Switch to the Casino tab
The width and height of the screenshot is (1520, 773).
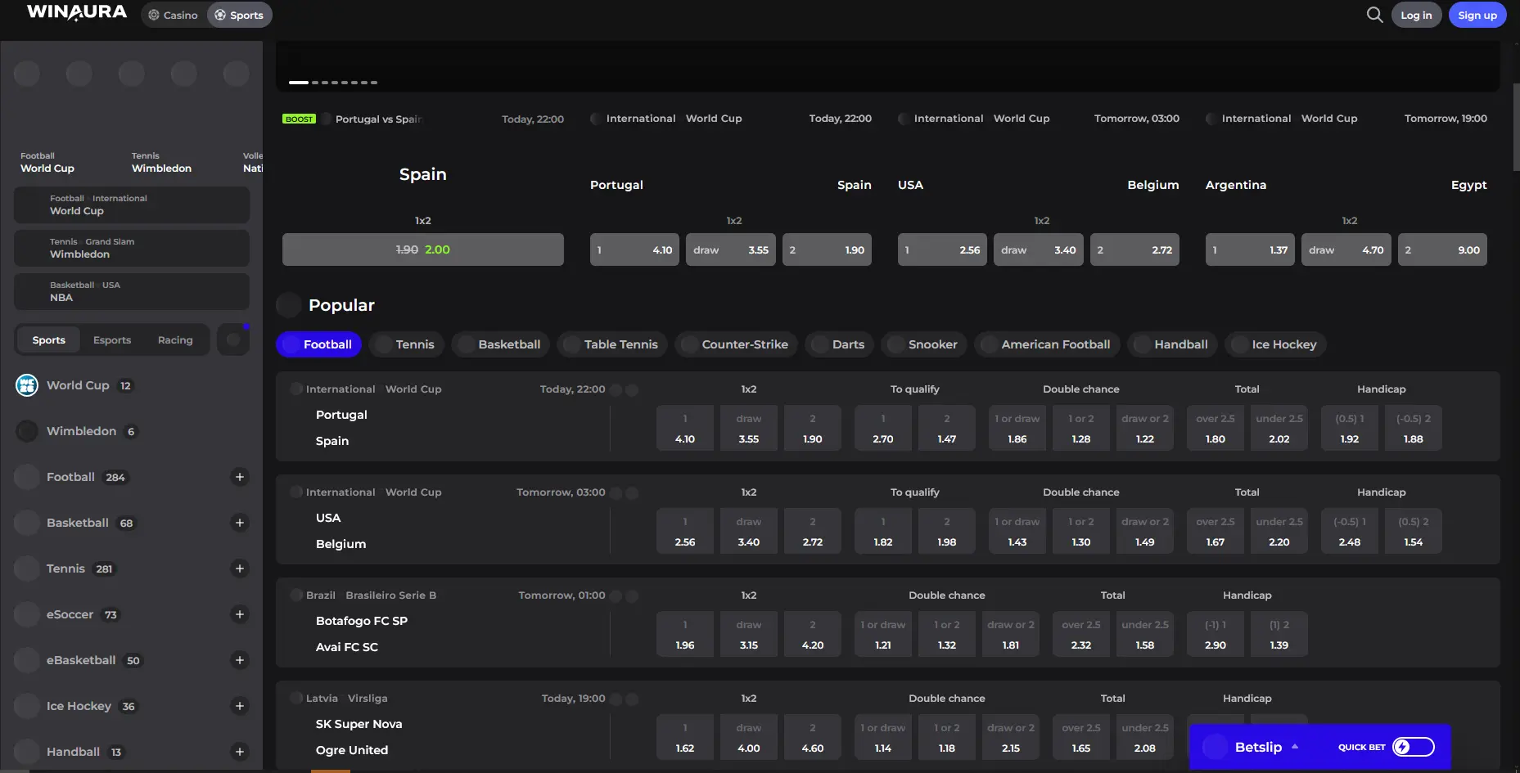click(x=174, y=15)
